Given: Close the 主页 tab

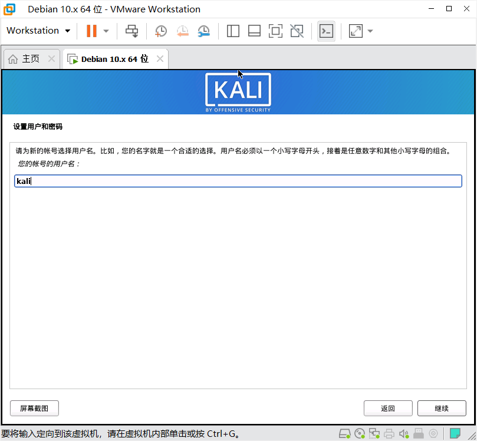Looking at the screenshot, I should [51, 59].
